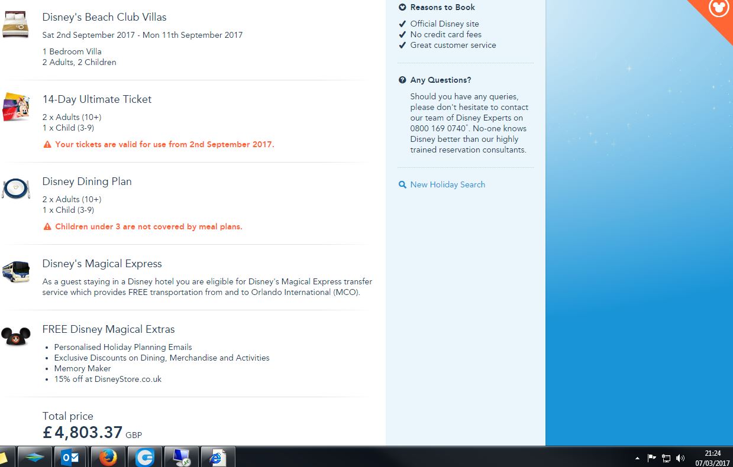The width and height of the screenshot is (733, 467).
Task: Click the checkmark beside No credit card fees
Action: 402,34
